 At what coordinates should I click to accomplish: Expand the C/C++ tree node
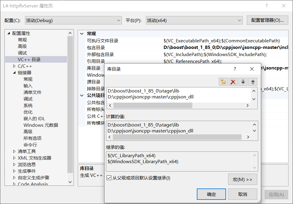pos(14,66)
